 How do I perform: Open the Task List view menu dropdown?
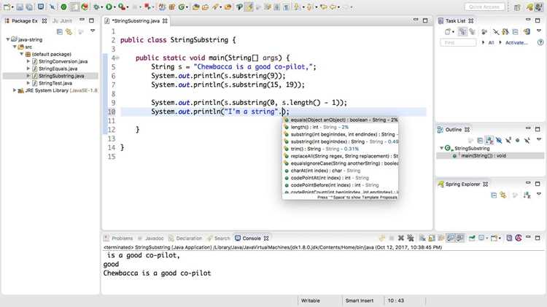(x=539, y=31)
